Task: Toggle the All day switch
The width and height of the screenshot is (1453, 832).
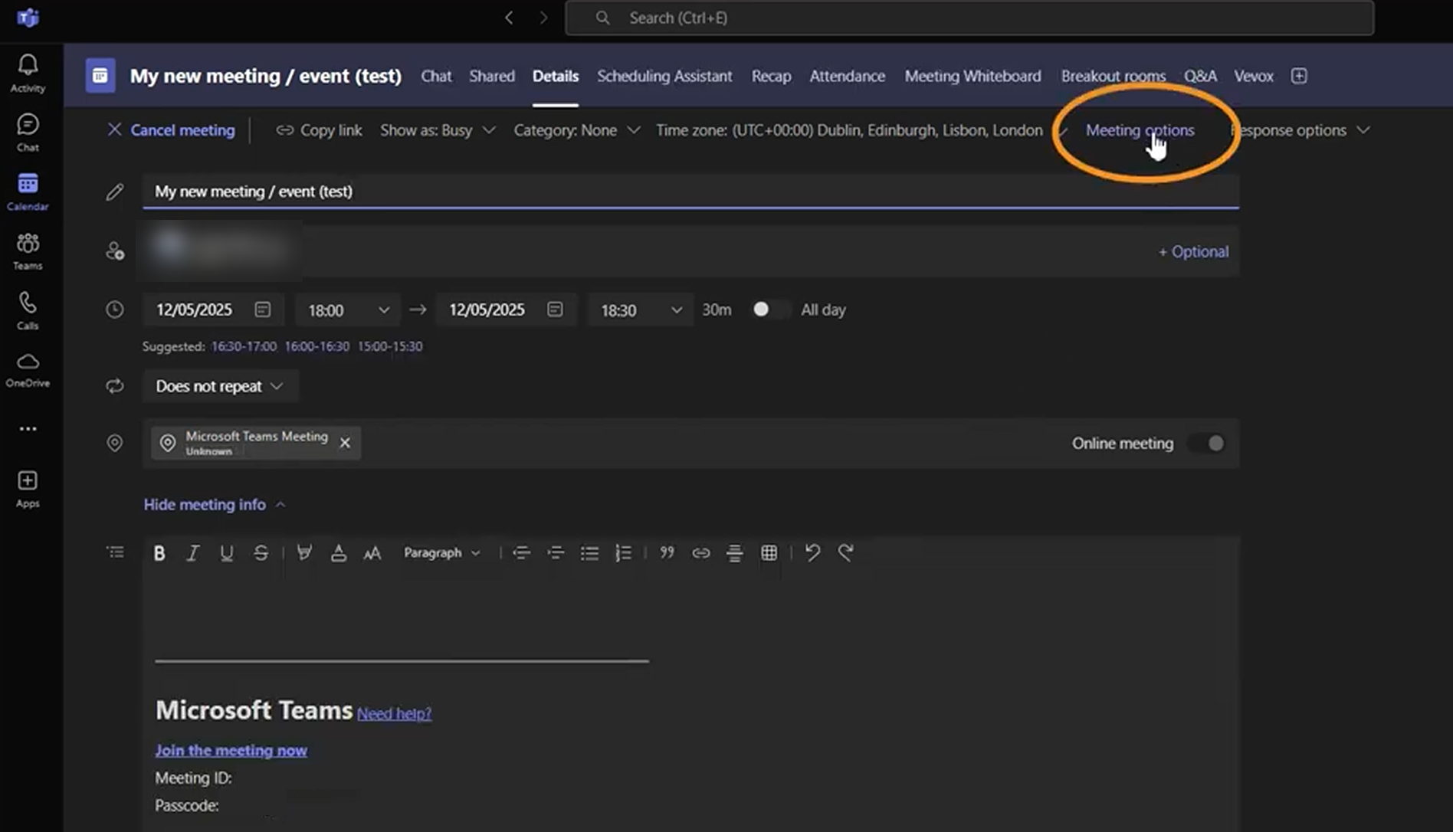Action: (769, 310)
